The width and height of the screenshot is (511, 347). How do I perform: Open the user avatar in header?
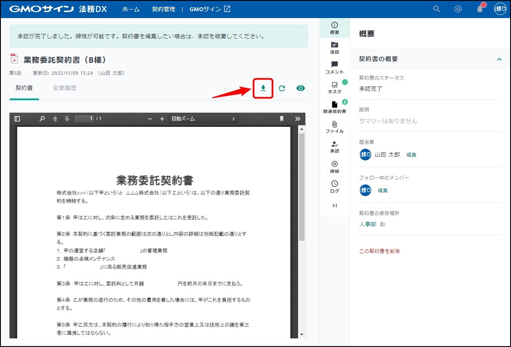click(500, 9)
